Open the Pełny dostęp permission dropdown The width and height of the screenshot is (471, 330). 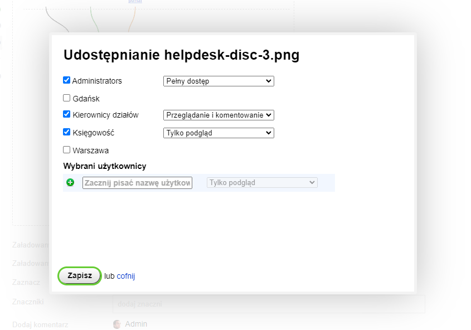point(218,81)
